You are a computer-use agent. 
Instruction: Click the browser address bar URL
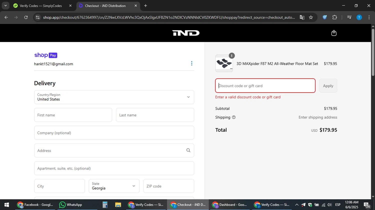[x=169, y=17]
